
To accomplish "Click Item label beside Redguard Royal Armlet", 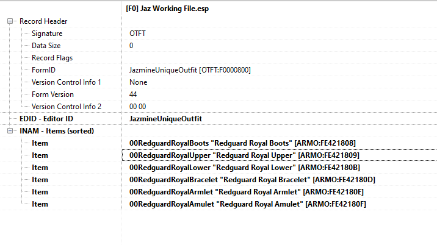I will point(40,192).
